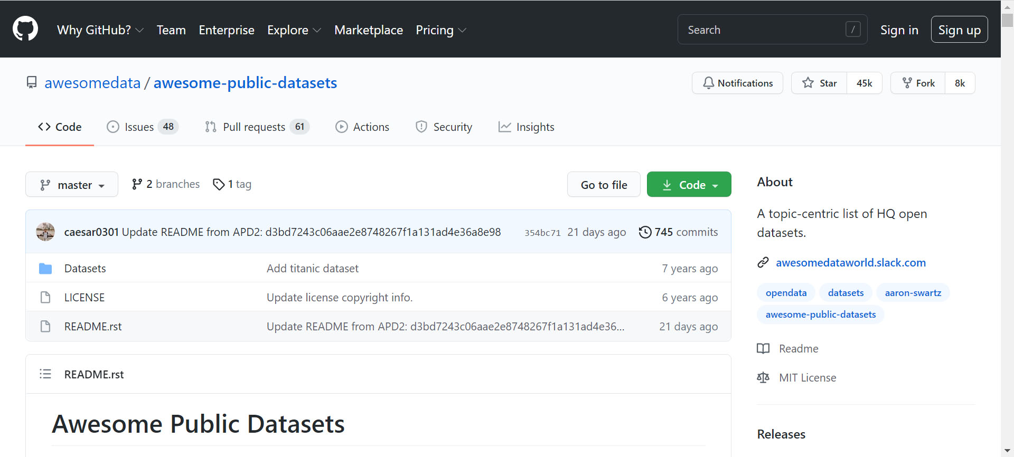Click the Search input field
1014x457 pixels.
click(763, 30)
